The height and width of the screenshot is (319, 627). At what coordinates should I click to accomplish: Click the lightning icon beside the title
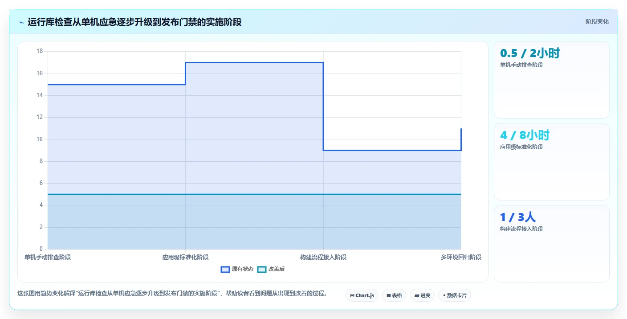(21, 22)
